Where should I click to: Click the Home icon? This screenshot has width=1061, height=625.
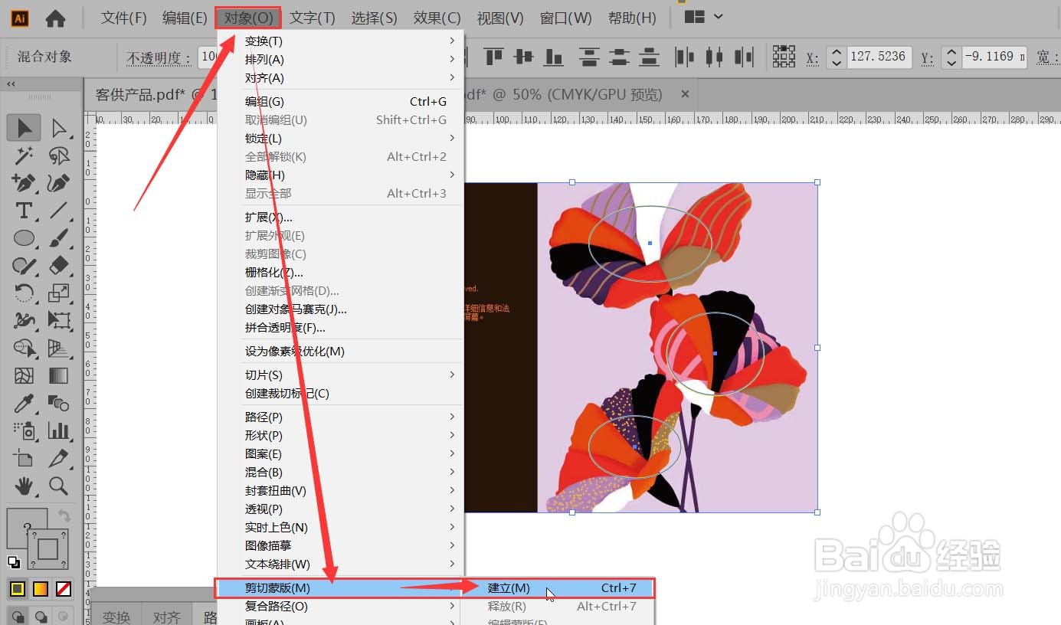[x=55, y=18]
